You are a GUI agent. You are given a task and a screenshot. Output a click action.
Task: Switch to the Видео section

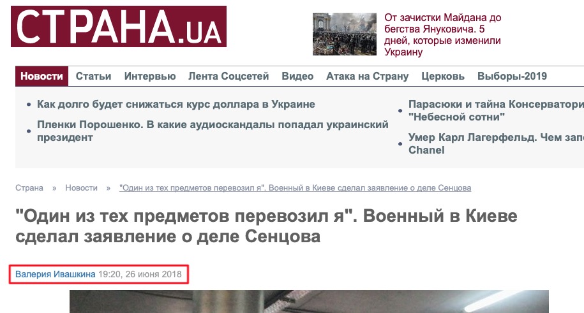click(x=297, y=76)
